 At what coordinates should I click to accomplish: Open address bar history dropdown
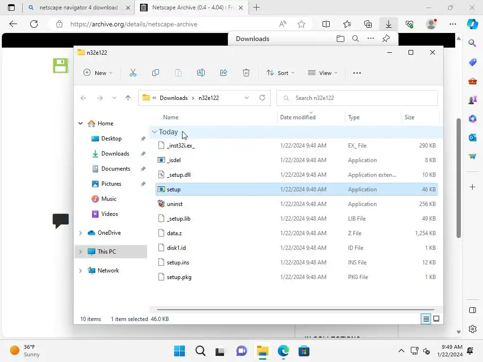[247, 98]
